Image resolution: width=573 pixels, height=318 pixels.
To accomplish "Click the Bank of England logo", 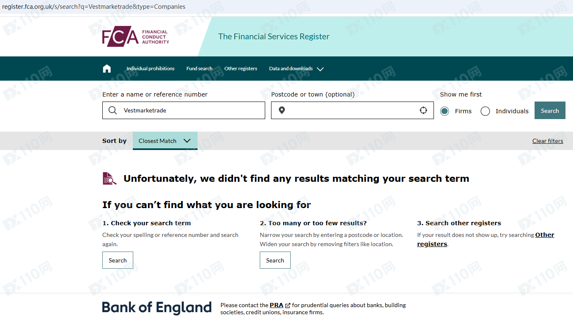I will 157,308.
